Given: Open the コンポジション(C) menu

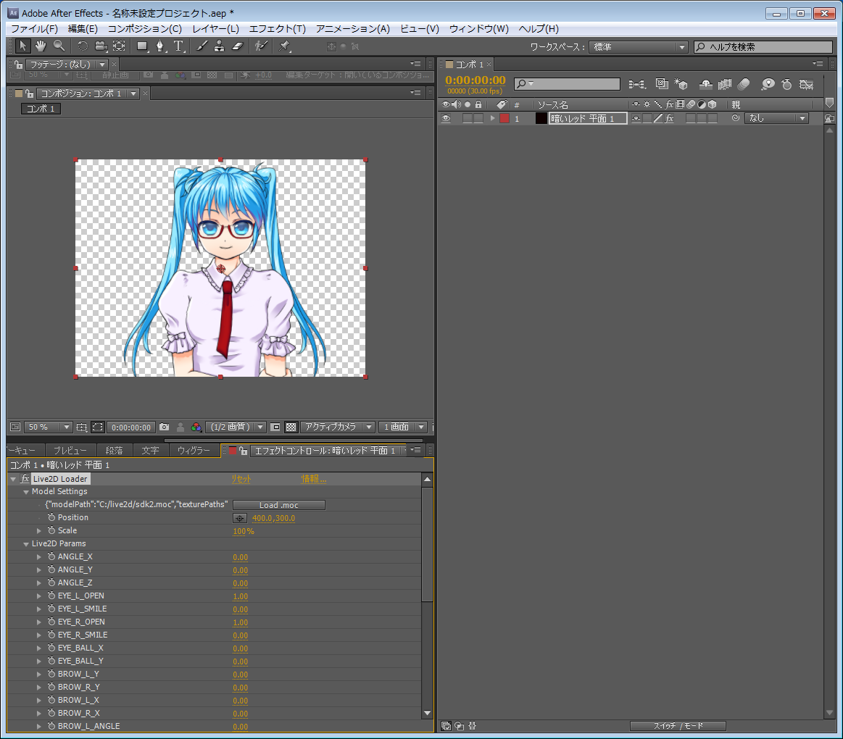Looking at the screenshot, I should click(x=145, y=28).
